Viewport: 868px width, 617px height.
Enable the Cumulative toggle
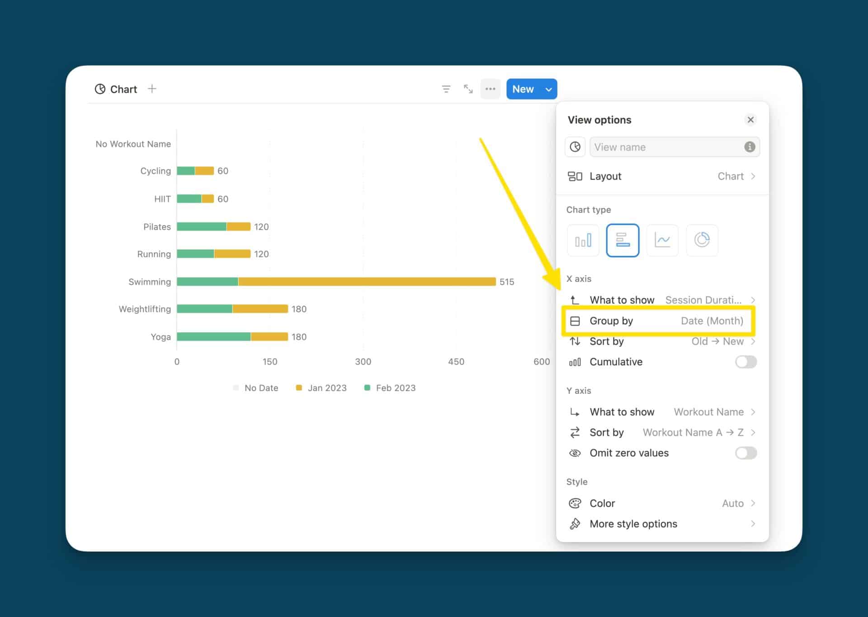coord(745,362)
